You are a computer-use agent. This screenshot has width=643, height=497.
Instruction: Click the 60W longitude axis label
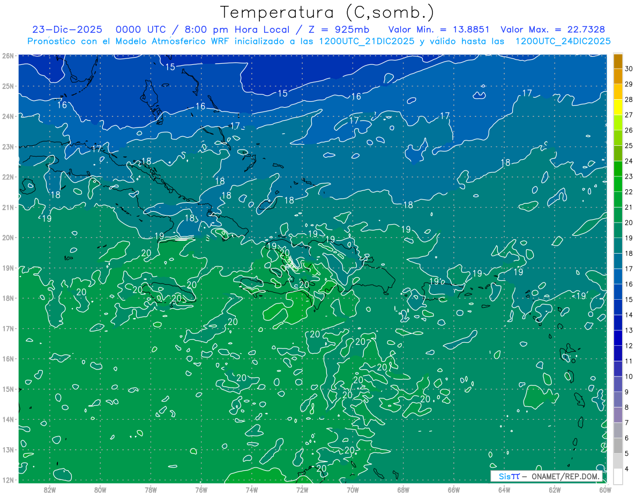605,489
